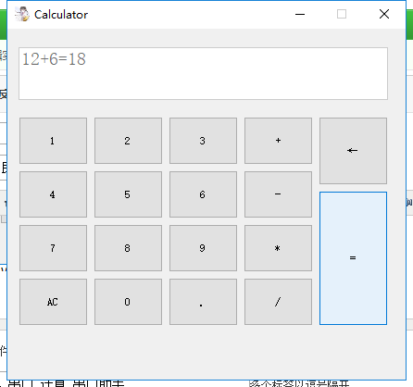
Task: Select the minus operator button
Action: 278,194
